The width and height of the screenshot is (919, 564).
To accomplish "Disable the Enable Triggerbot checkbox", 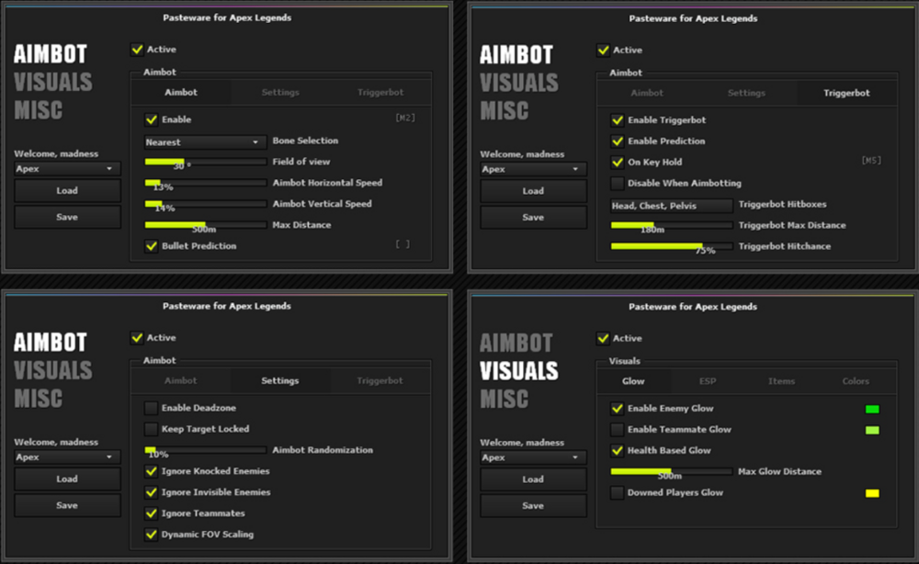I will tap(618, 120).
